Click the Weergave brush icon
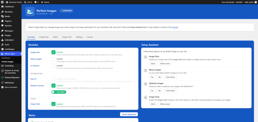 [2, 31]
